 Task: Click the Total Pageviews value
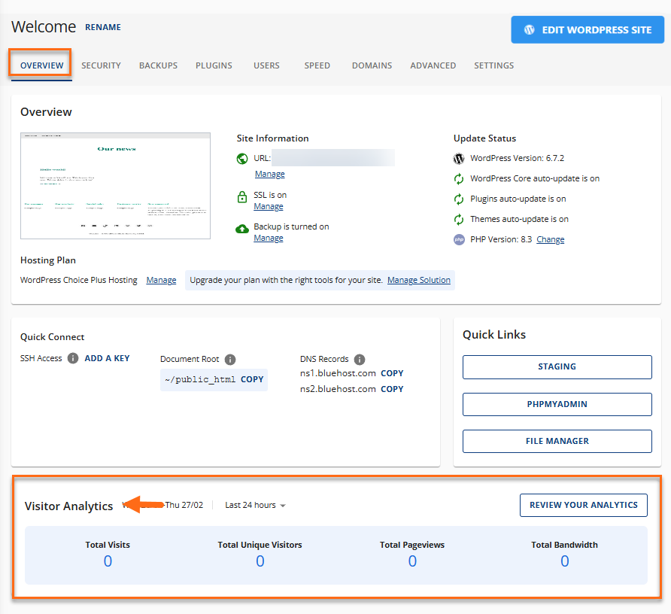pos(412,561)
